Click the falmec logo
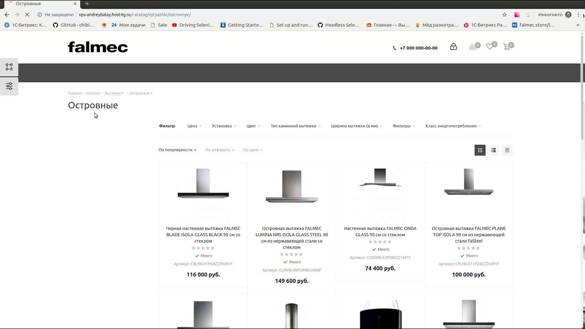Screen dimensions: 585x329 pyautogui.click(x=98, y=47)
